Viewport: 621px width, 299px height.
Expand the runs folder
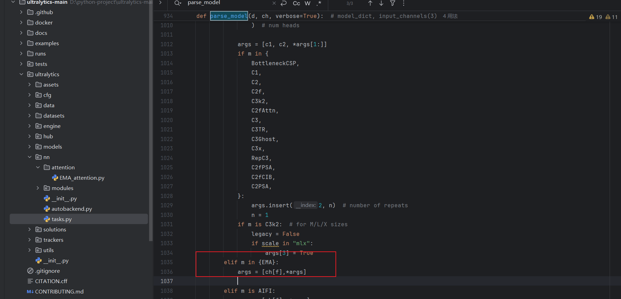[21, 53]
